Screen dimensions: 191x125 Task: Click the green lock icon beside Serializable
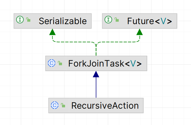pos(28,20)
